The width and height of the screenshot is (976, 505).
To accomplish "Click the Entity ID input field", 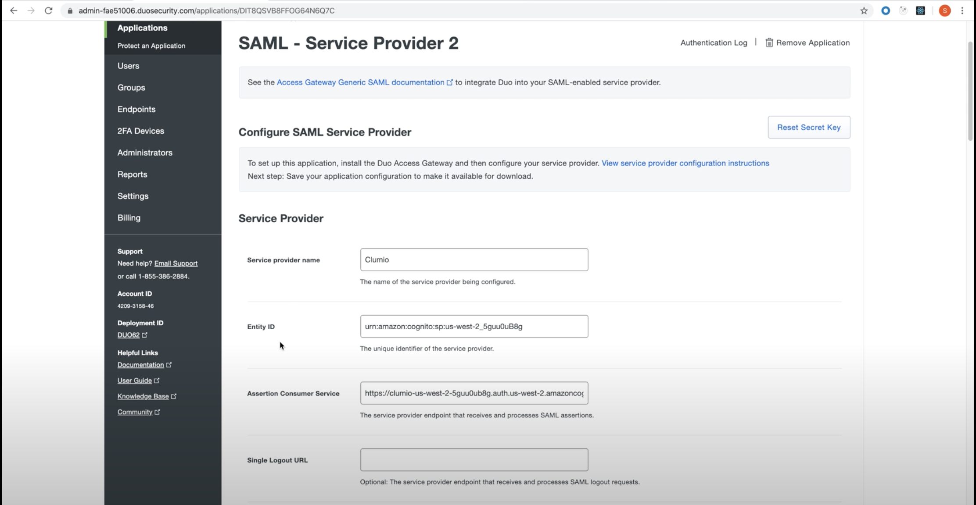I will tap(474, 326).
